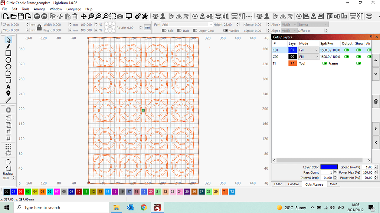This screenshot has width=380, height=213.
Task: Select the Polygon tool
Action: point(8,67)
